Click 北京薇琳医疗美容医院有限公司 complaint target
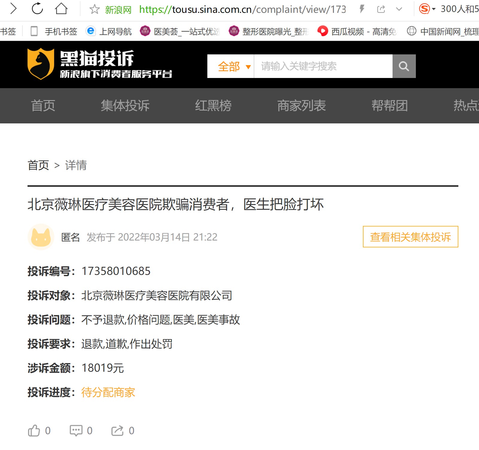Viewport: 479px width, 450px height. (157, 296)
